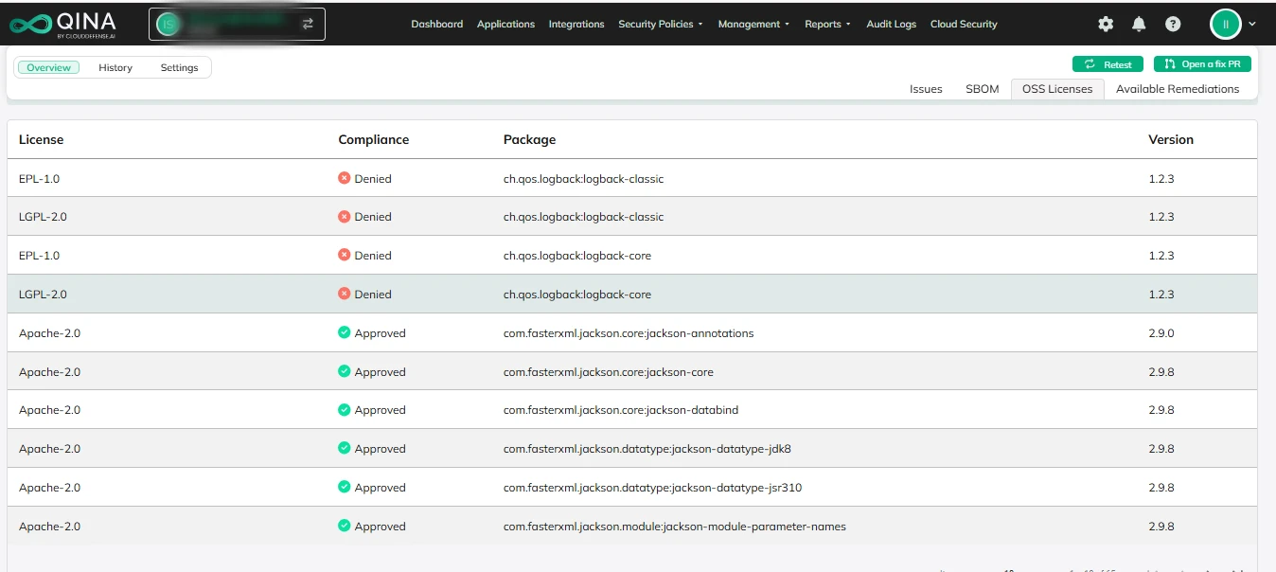Click the user profile avatar
Viewport: 1276px width, 572px height.
point(1225,24)
